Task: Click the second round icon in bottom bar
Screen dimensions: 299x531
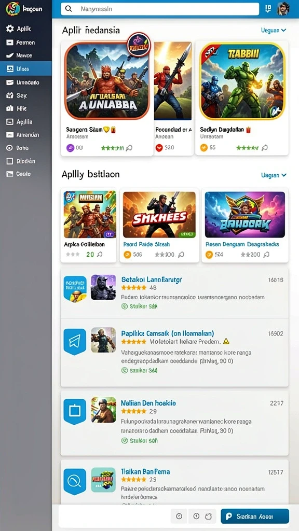Action: pos(196,516)
